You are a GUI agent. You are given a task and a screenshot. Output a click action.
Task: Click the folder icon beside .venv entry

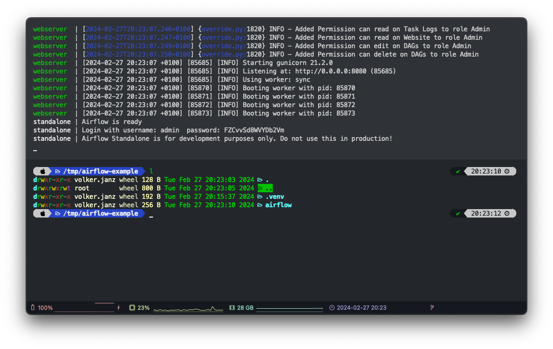coord(260,196)
